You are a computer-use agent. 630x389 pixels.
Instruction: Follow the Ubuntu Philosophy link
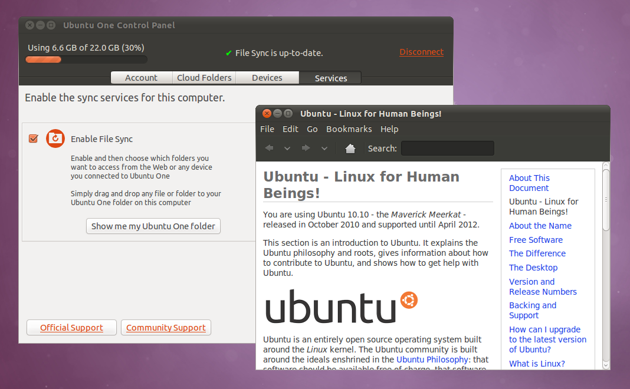tap(432, 360)
